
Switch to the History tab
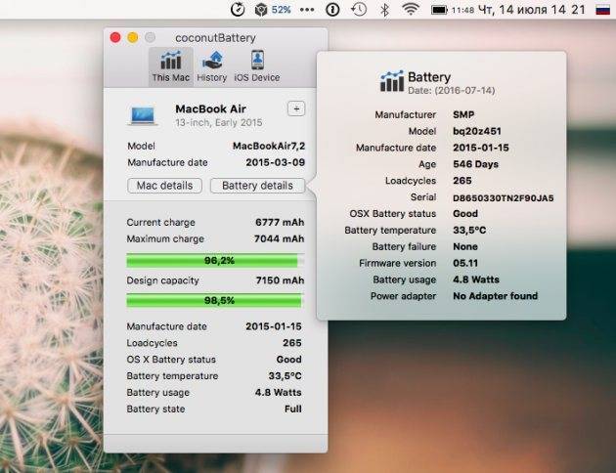tap(212, 65)
